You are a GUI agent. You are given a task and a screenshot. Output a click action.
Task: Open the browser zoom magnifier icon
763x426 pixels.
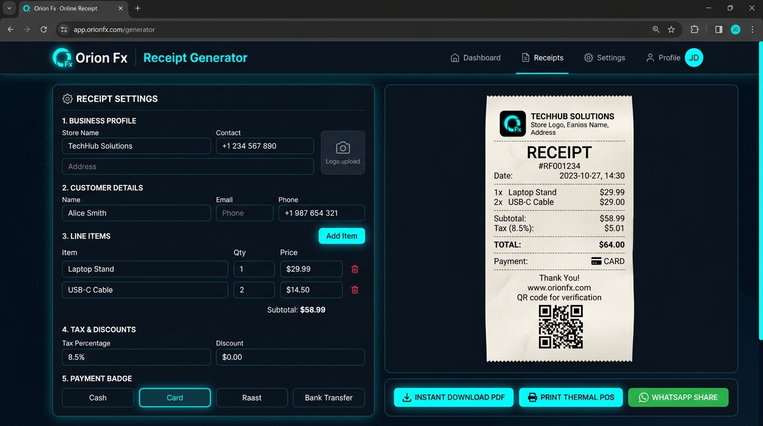click(x=656, y=29)
